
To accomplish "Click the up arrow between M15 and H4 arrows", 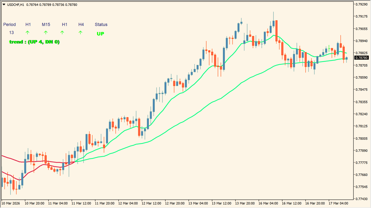I will pyautogui.click(x=62, y=32).
